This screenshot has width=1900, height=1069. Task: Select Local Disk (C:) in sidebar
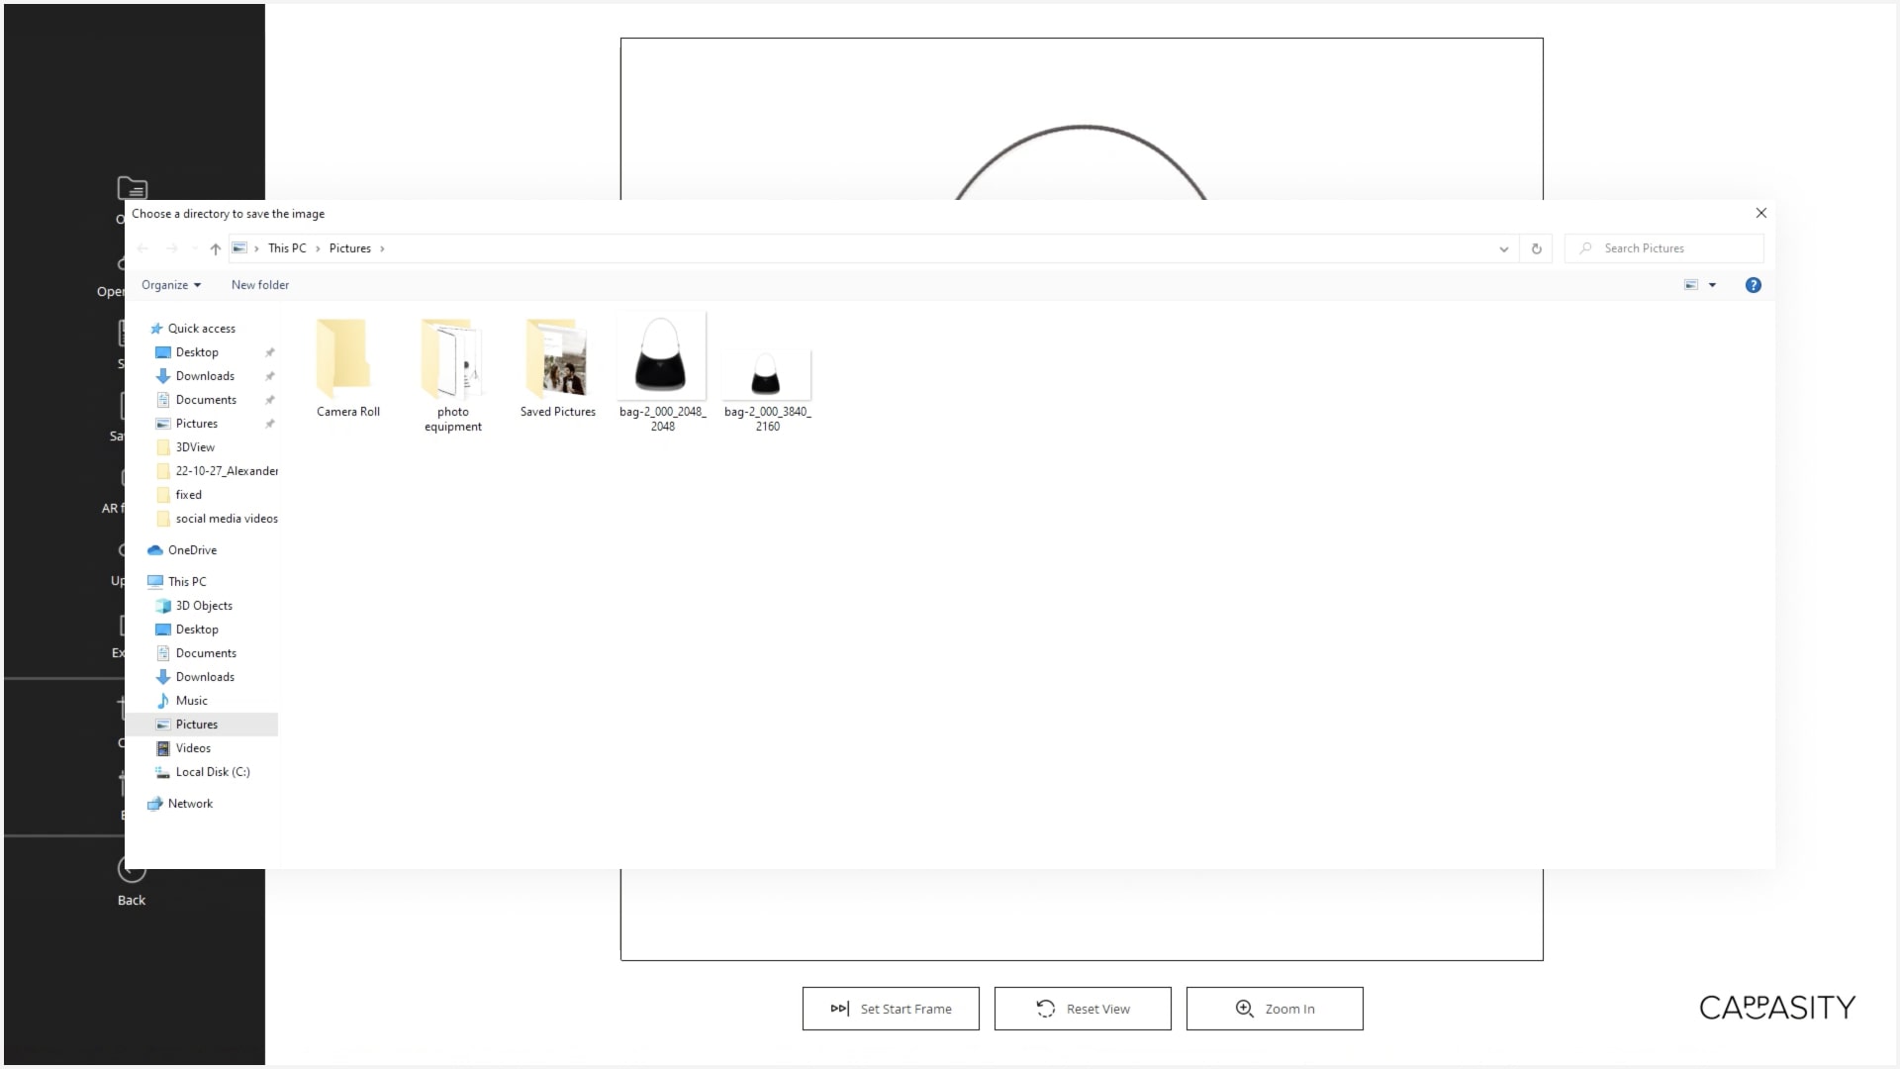click(212, 772)
